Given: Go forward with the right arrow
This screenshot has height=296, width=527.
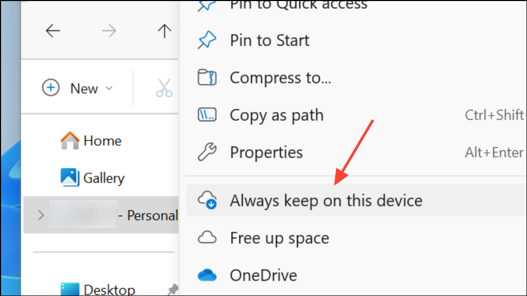Looking at the screenshot, I should pyautogui.click(x=109, y=31).
